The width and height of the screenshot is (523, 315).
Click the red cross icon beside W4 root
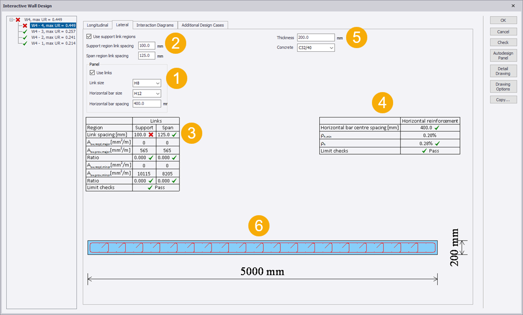(18, 19)
